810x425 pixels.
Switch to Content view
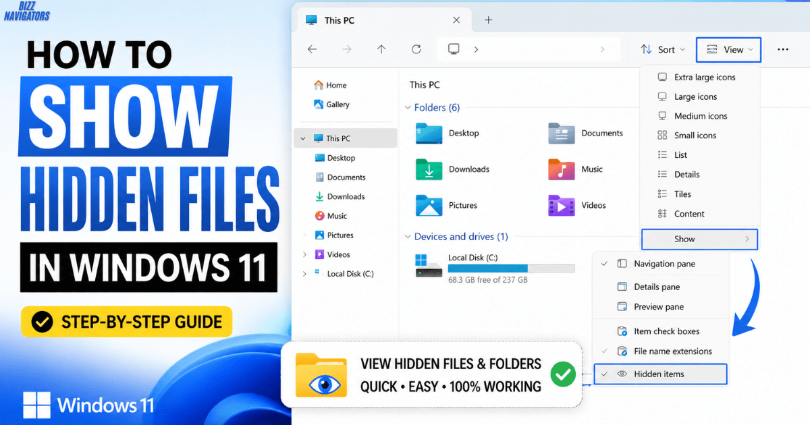coord(699,214)
